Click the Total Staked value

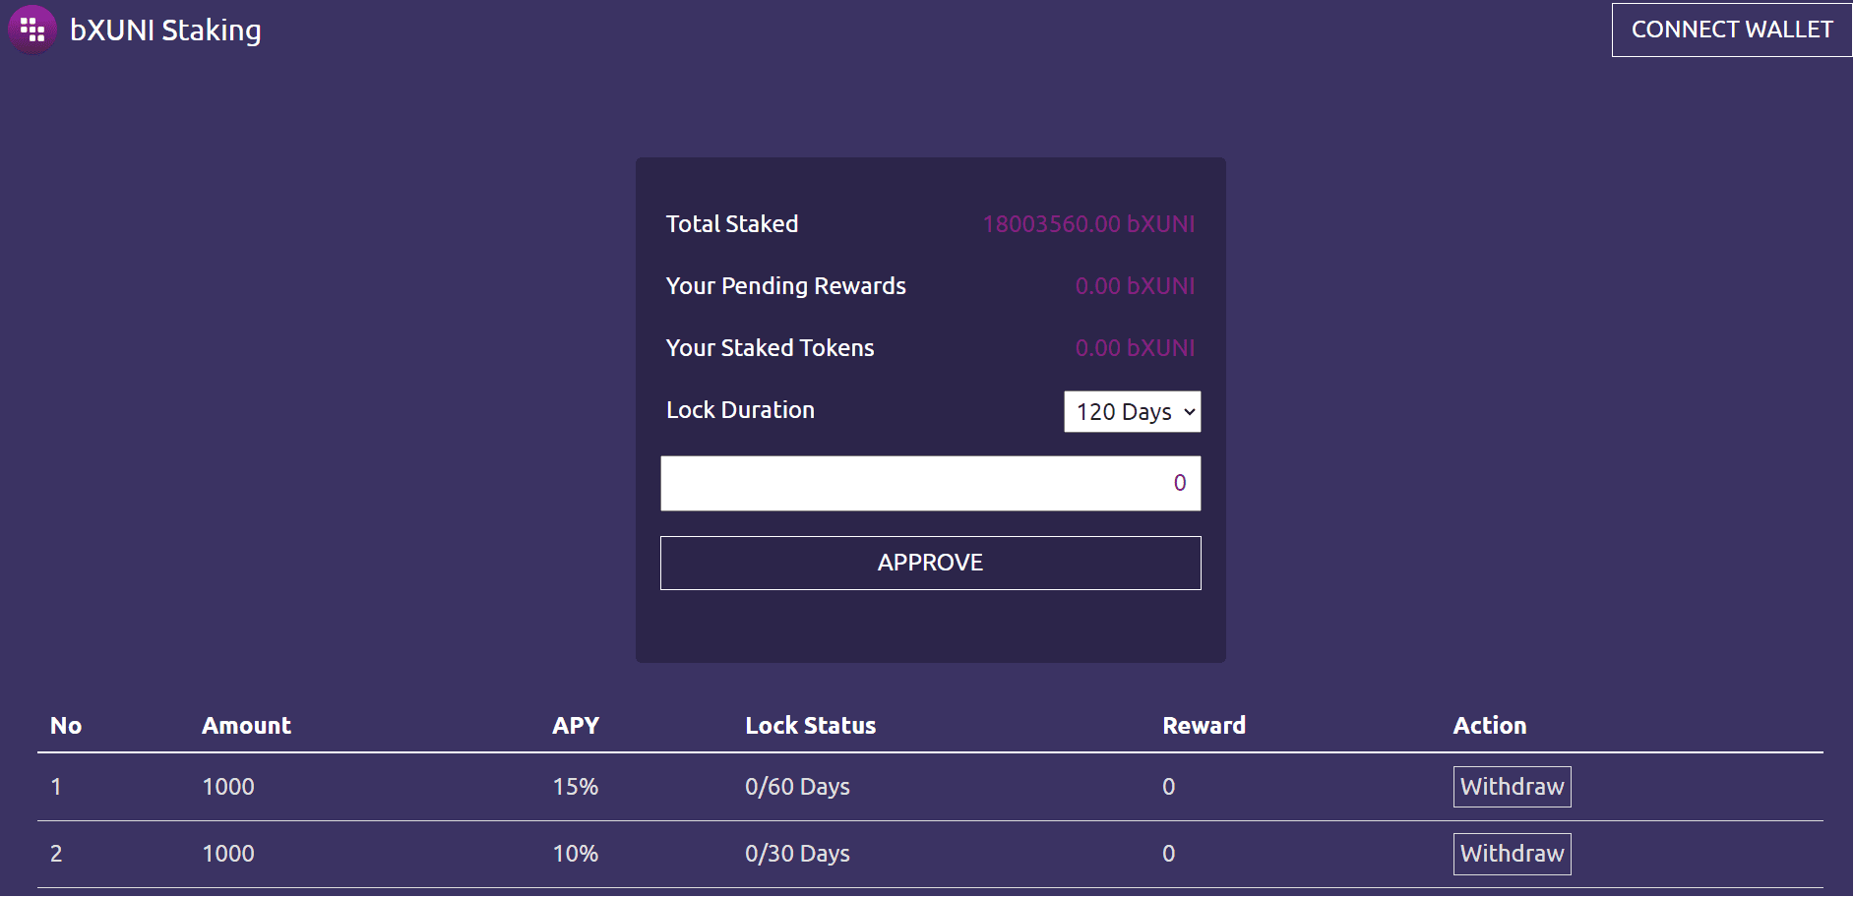click(x=1088, y=224)
